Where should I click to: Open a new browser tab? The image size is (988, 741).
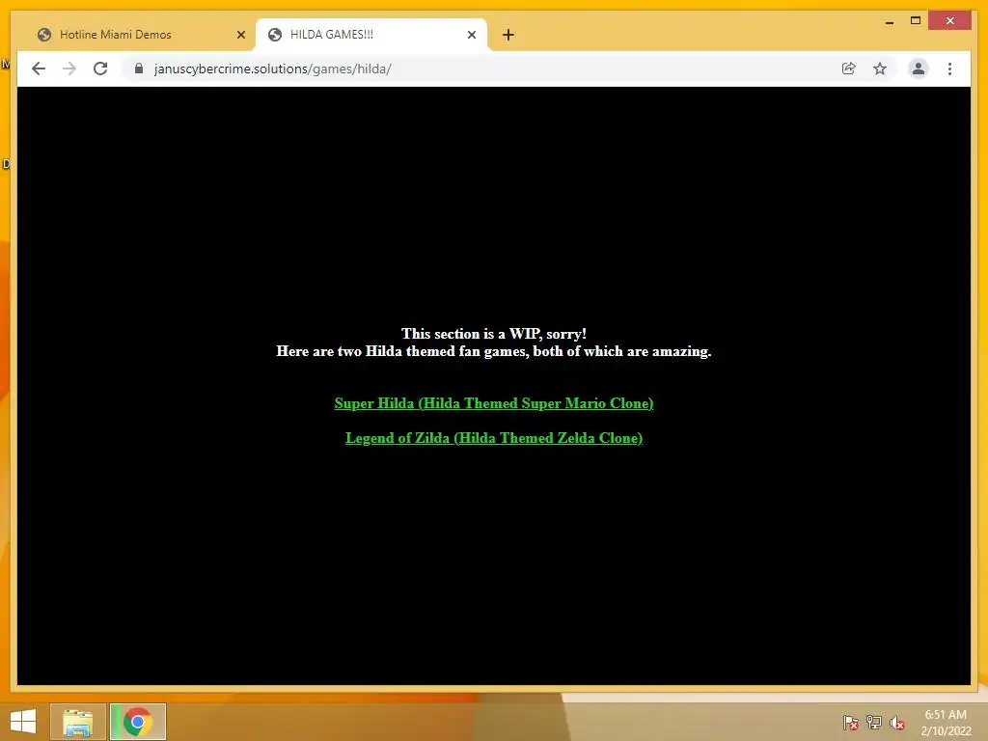click(508, 35)
